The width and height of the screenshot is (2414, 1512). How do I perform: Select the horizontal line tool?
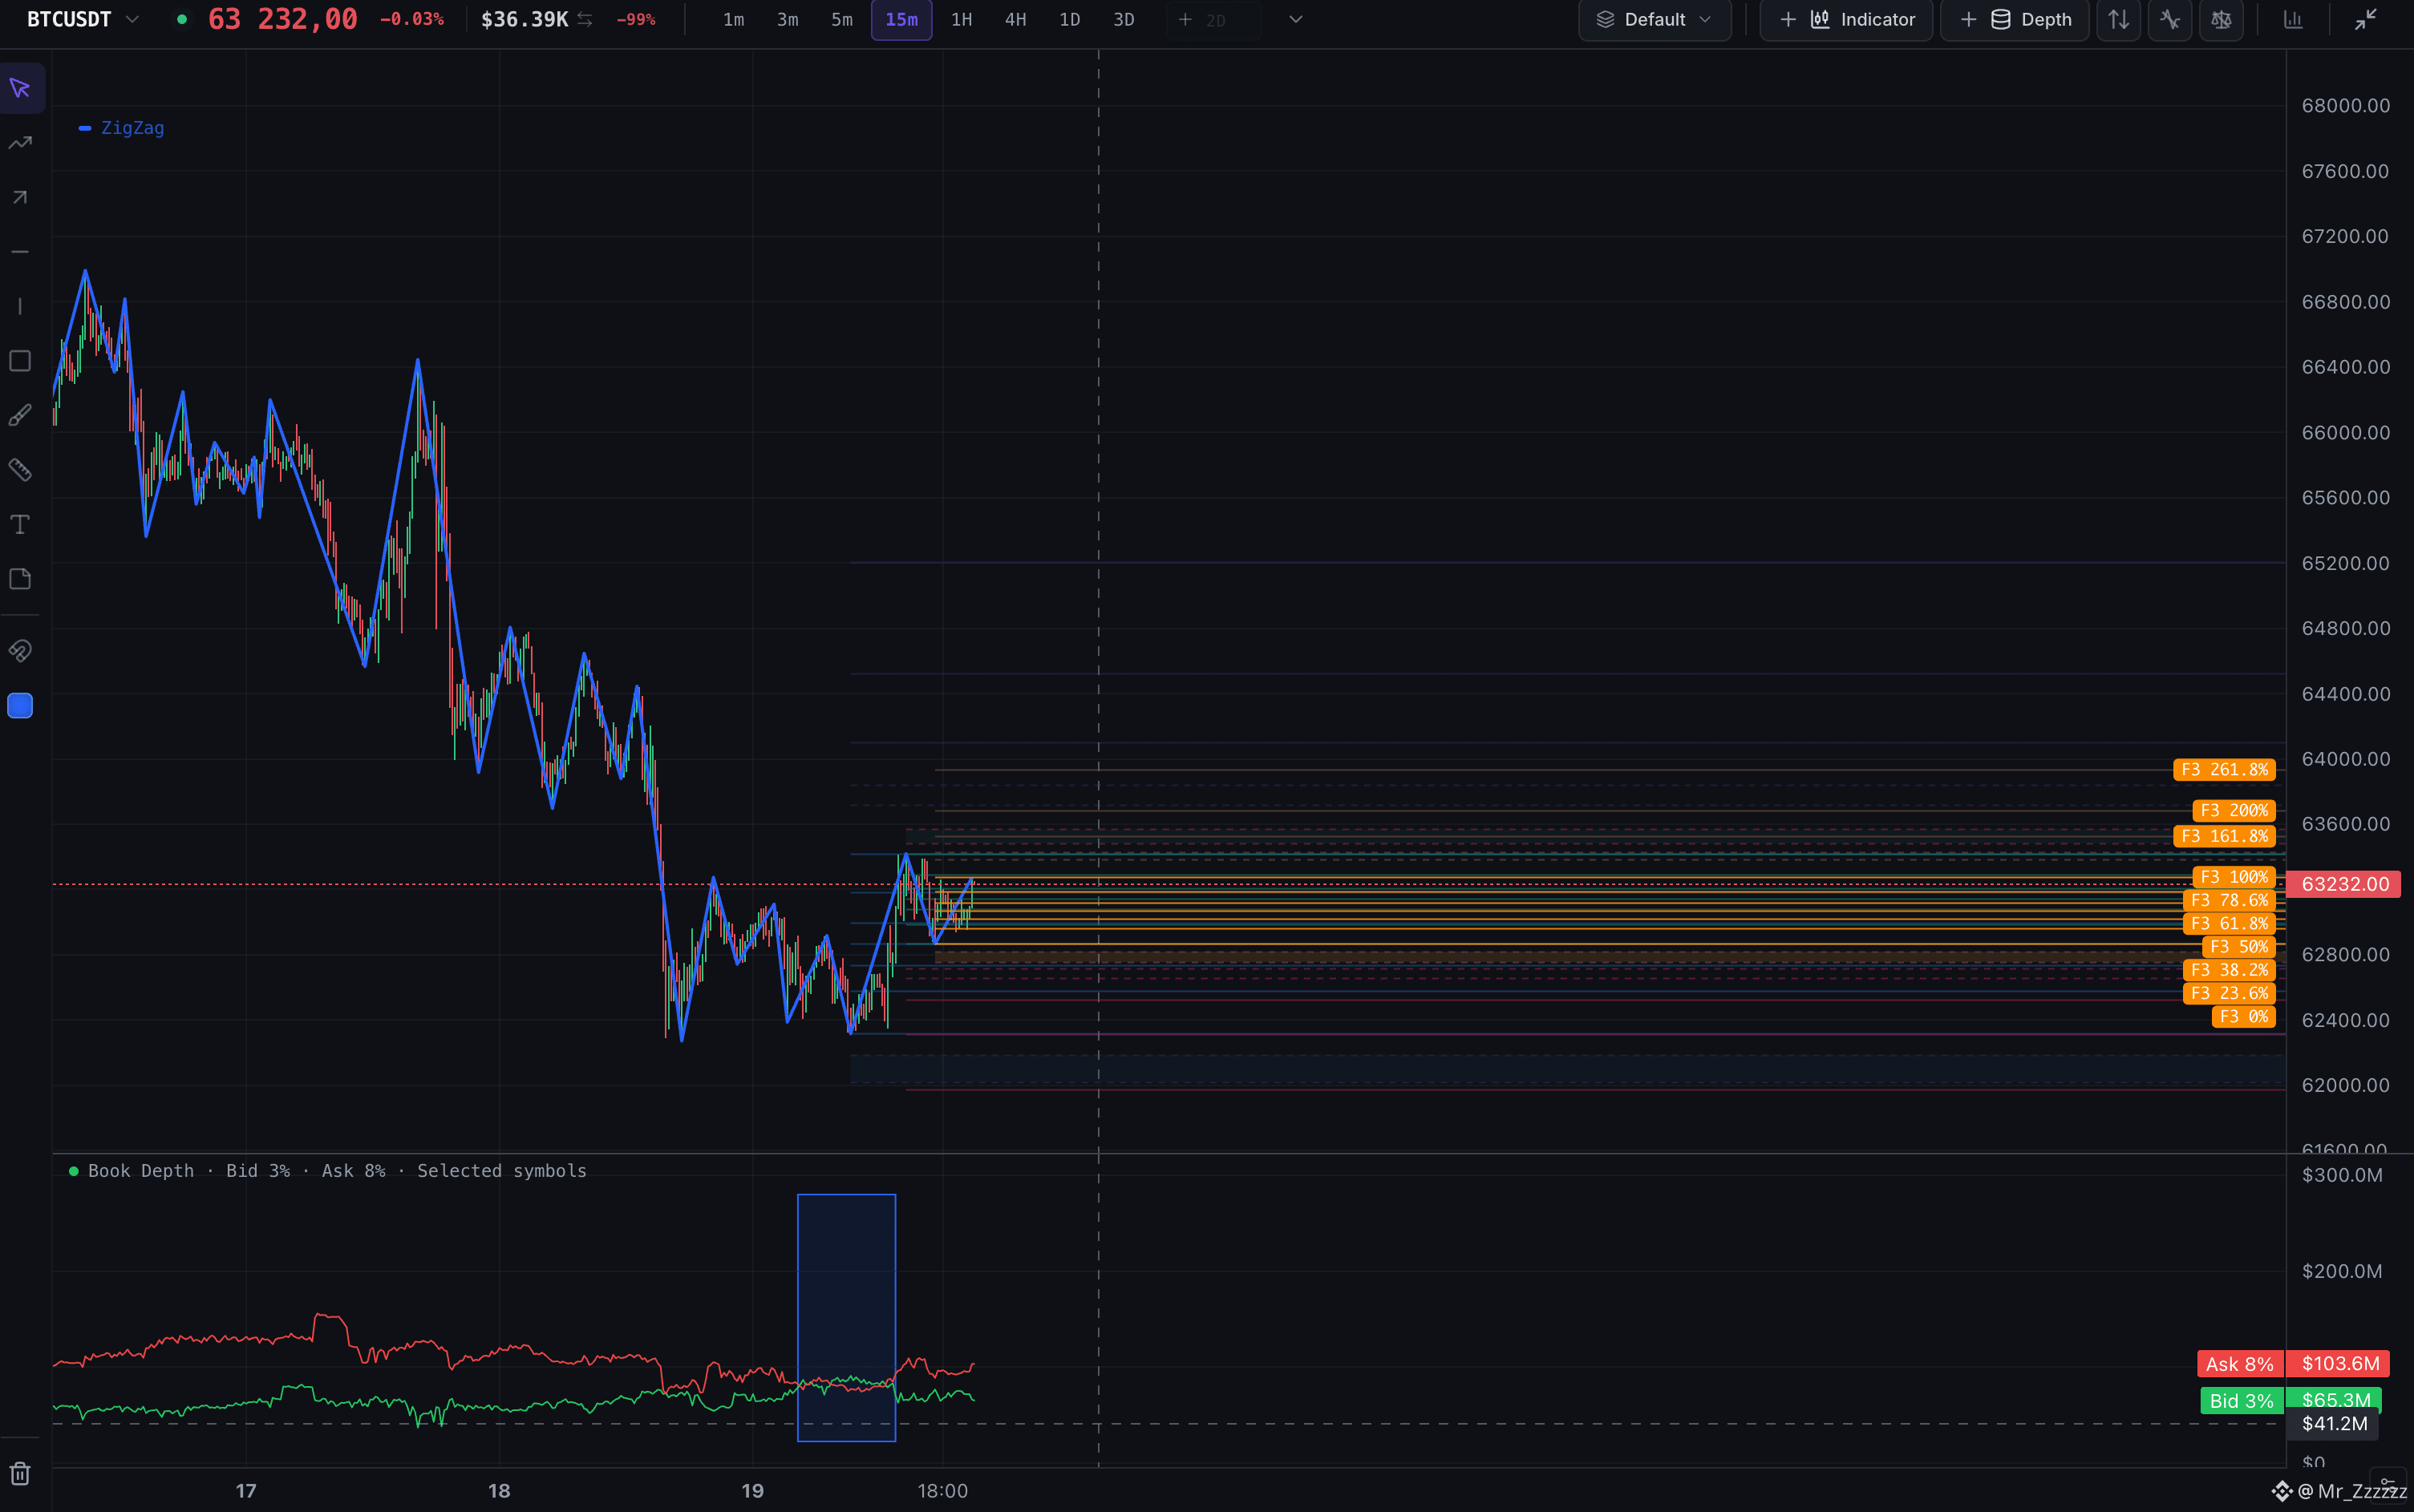20,252
